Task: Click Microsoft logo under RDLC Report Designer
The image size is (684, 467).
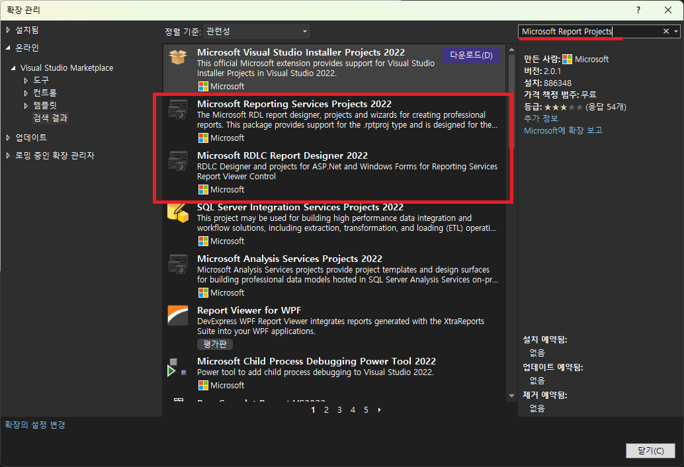Action: pyautogui.click(x=203, y=189)
